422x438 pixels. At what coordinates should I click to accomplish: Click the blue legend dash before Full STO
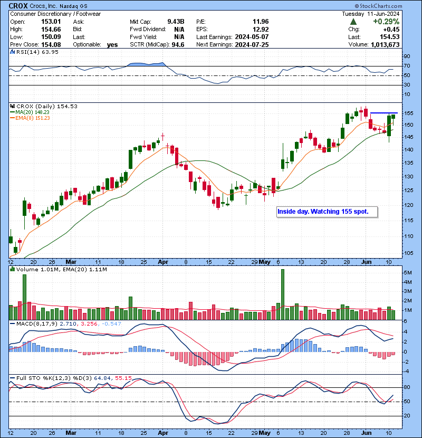click(12, 378)
